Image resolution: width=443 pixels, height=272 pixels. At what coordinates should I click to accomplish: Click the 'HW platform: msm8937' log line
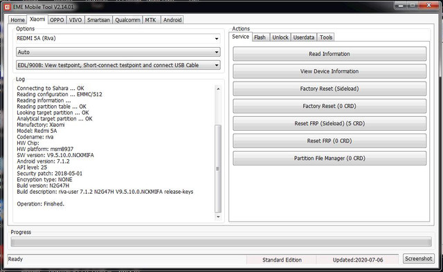tap(45, 149)
